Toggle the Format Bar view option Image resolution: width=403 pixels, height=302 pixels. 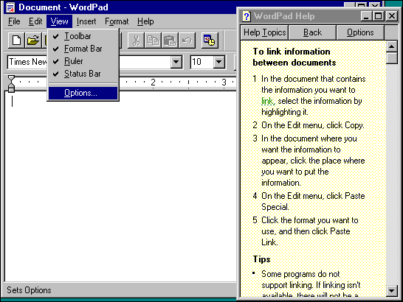pyautogui.click(x=83, y=49)
